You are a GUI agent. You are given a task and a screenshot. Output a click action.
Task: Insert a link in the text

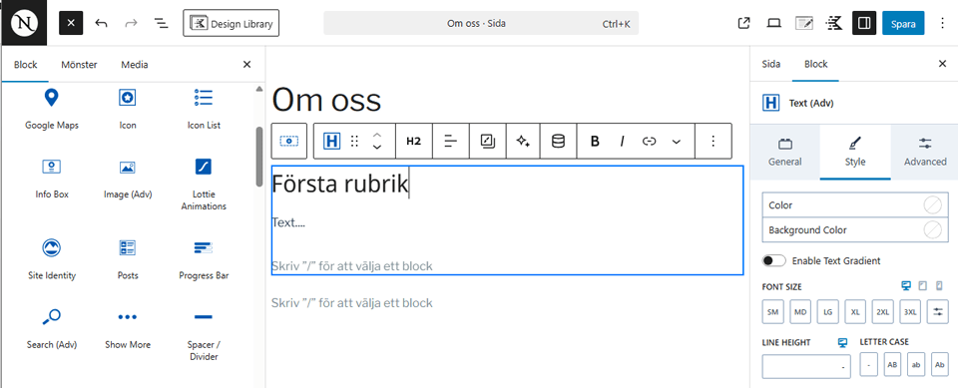pyautogui.click(x=649, y=142)
